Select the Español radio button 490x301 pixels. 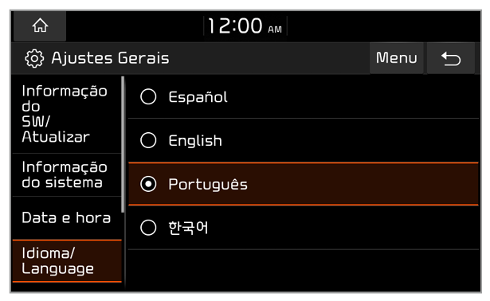click(x=148, y=96)
